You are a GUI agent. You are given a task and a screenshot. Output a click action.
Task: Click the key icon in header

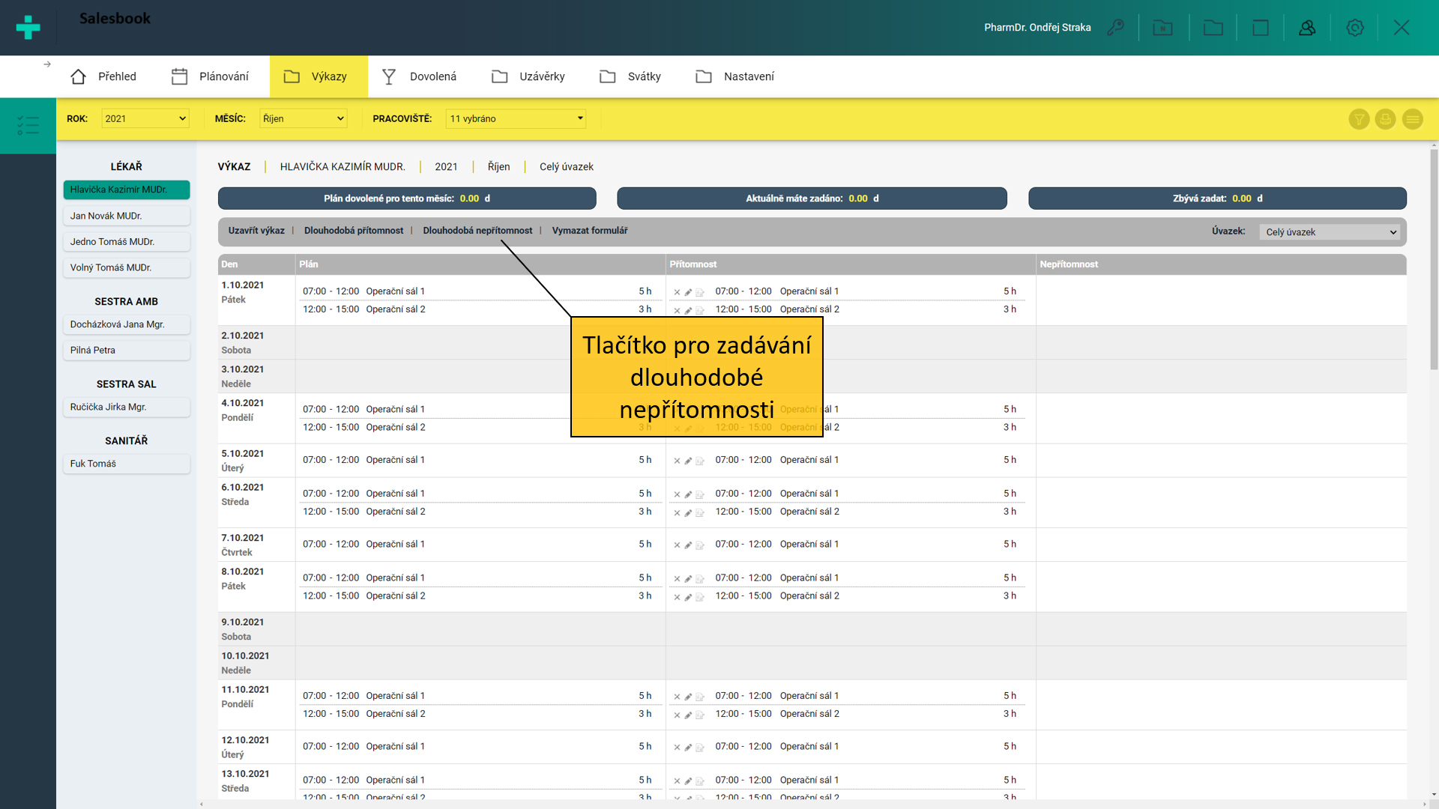click(1115, 28)
